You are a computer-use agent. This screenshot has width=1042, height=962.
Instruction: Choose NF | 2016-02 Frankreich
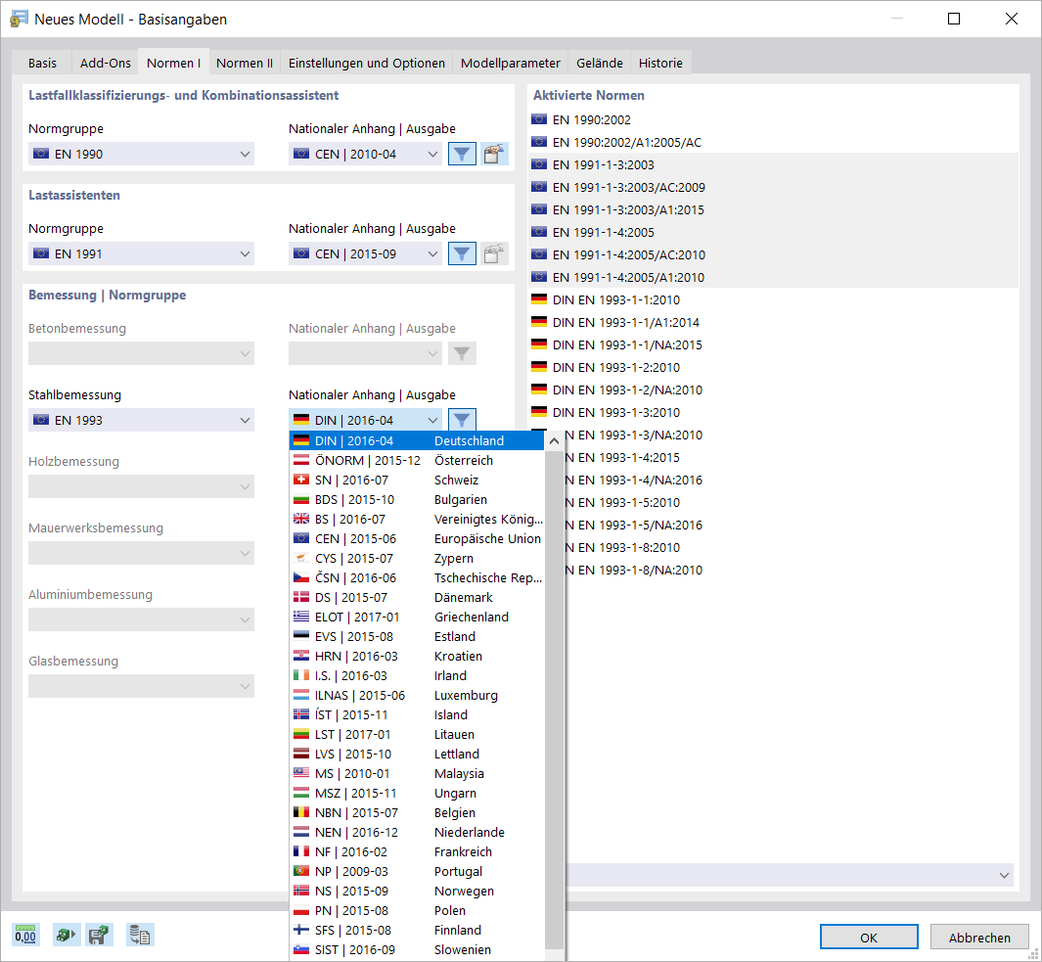point(417,852)
